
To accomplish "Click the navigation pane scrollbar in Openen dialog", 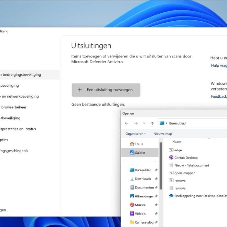I will (161, 166).
